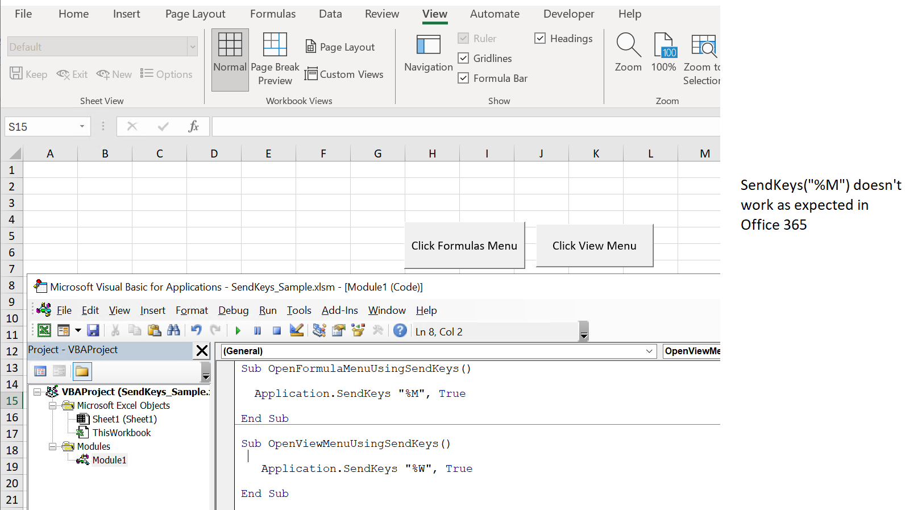The image size is (922, 510).
Task: Open Object Browser icon in VBA toolbar
Action: 358,330
